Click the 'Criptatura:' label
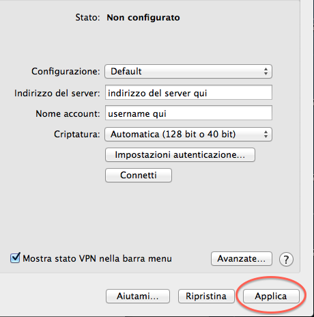The width and height of the screenshot is (314, 317). pos(77,134)
